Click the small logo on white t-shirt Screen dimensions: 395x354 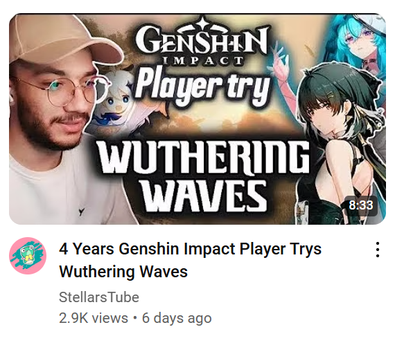tap(81, 212)
